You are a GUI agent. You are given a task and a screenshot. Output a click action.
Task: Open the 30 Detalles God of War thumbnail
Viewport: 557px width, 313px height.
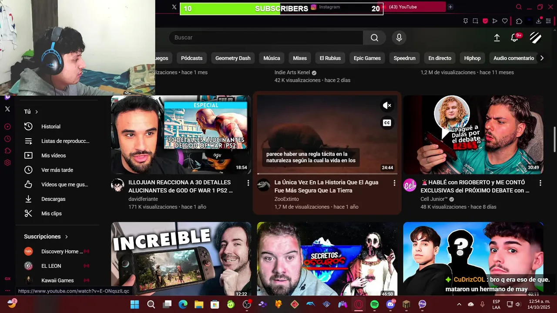(x=181, y=135)
